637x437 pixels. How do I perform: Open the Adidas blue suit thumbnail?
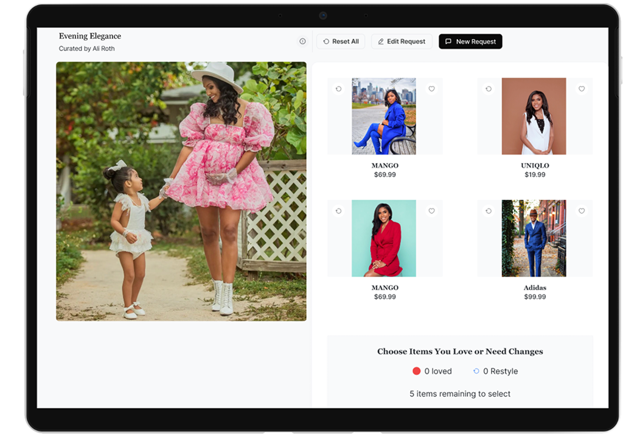point(534,238)
